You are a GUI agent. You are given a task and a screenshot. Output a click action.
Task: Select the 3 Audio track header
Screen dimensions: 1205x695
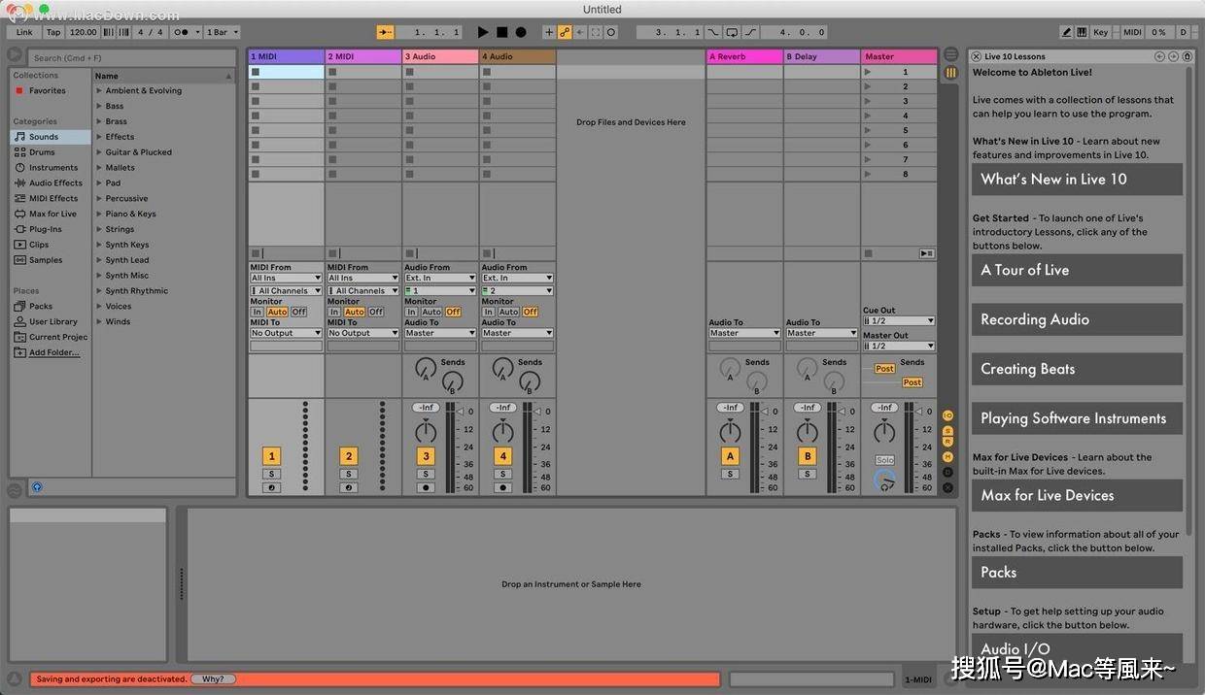click(x=440, y=56)
